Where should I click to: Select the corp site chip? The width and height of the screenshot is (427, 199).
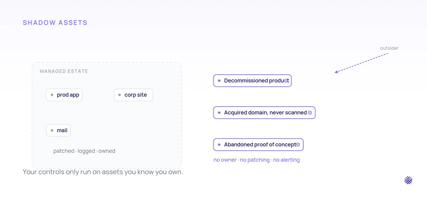[x=133, y=95]
